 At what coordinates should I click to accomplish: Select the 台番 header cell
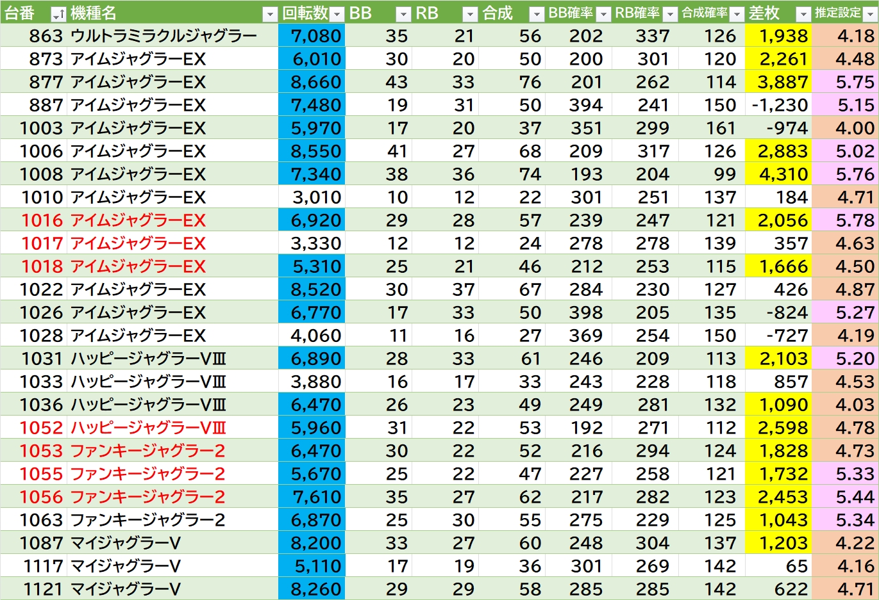(x=33, y=13)
